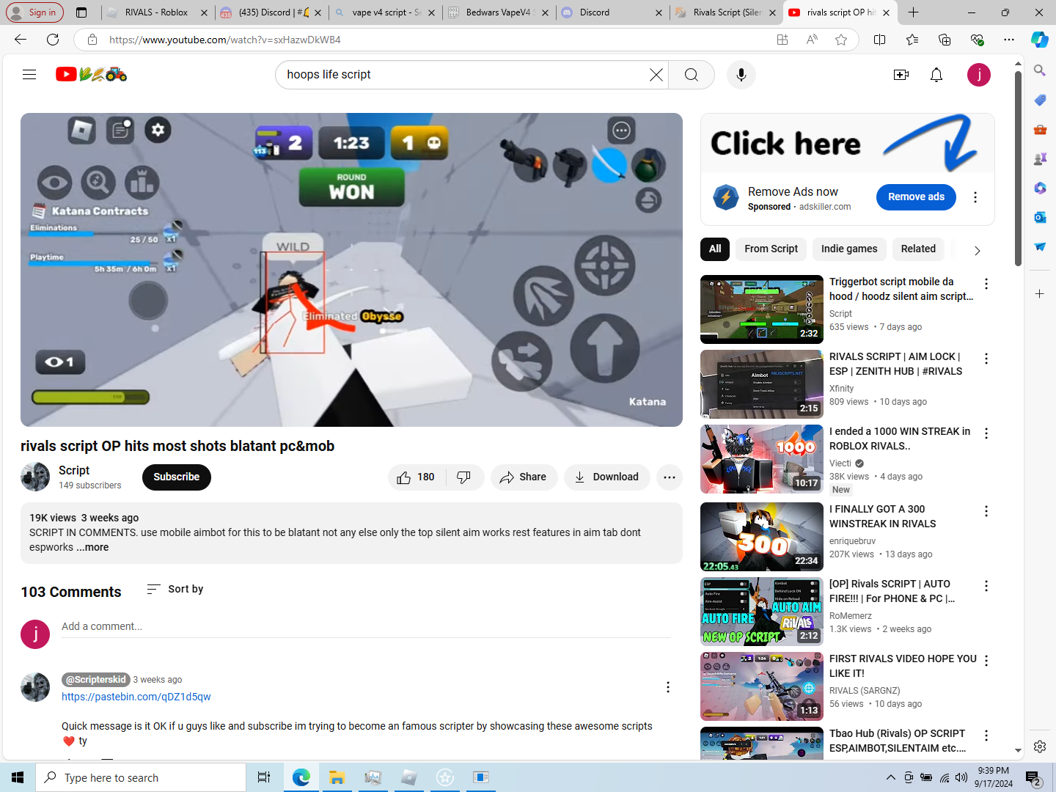The height and width of the screenshot is (792, 1056).
Task: Open the Create video icon
Action: pyautogui.click(x=901, y=75)
